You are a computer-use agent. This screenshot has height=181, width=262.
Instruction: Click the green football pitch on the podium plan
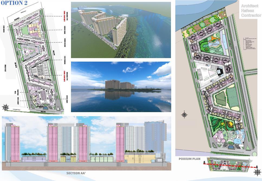(232, 98)
